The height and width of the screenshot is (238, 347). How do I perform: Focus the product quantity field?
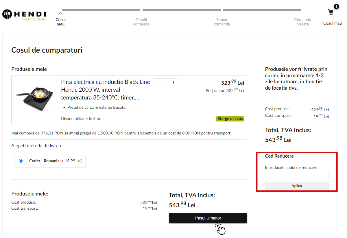coord(166,82)
